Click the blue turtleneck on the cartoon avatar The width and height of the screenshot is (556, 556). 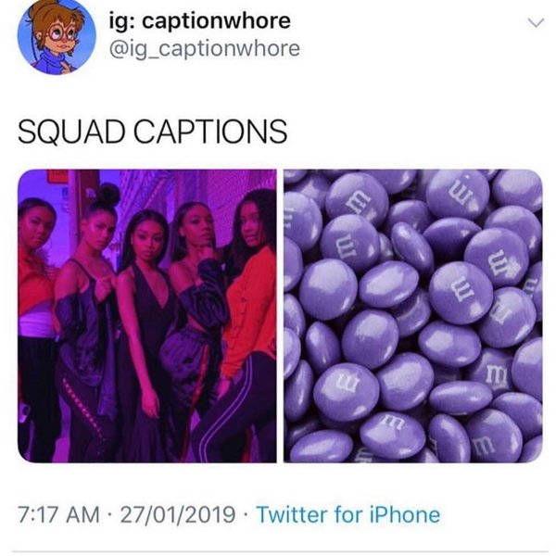53,63
